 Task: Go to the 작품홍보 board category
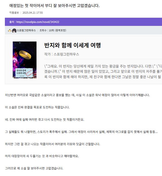tap(14, 13)
